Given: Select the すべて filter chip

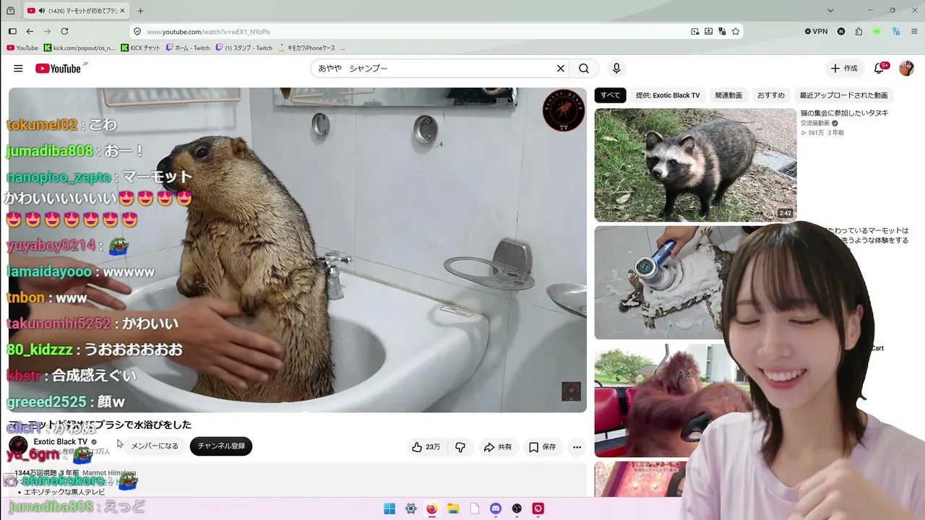Looking at the screenshot, I should pos(610,95).
